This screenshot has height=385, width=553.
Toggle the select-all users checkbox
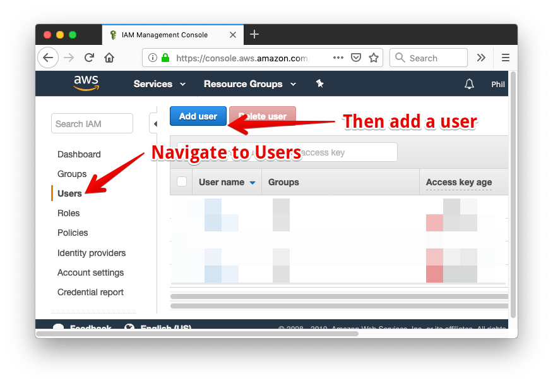coord(182,181)
